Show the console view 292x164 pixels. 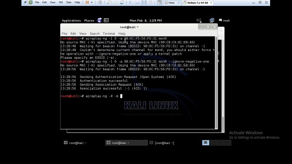coord(160,2)
